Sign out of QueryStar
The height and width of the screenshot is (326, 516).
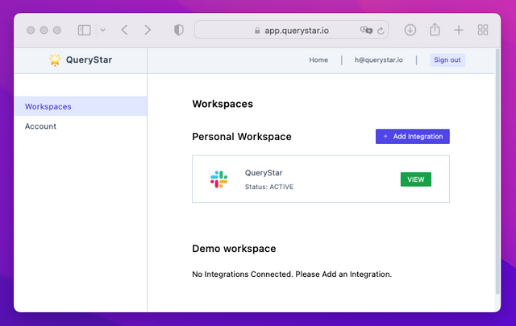447,60
